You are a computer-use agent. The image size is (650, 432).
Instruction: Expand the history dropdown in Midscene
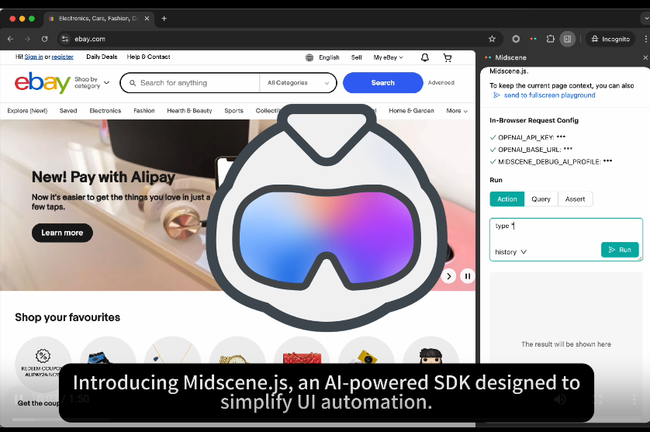[510, 251]
